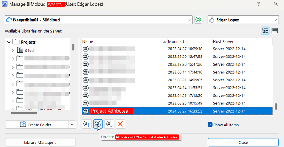Image resolution: width=284 pixels, height=147 pixels.
Task: Click the upload library icon button
Action: (x=87, y=124)
